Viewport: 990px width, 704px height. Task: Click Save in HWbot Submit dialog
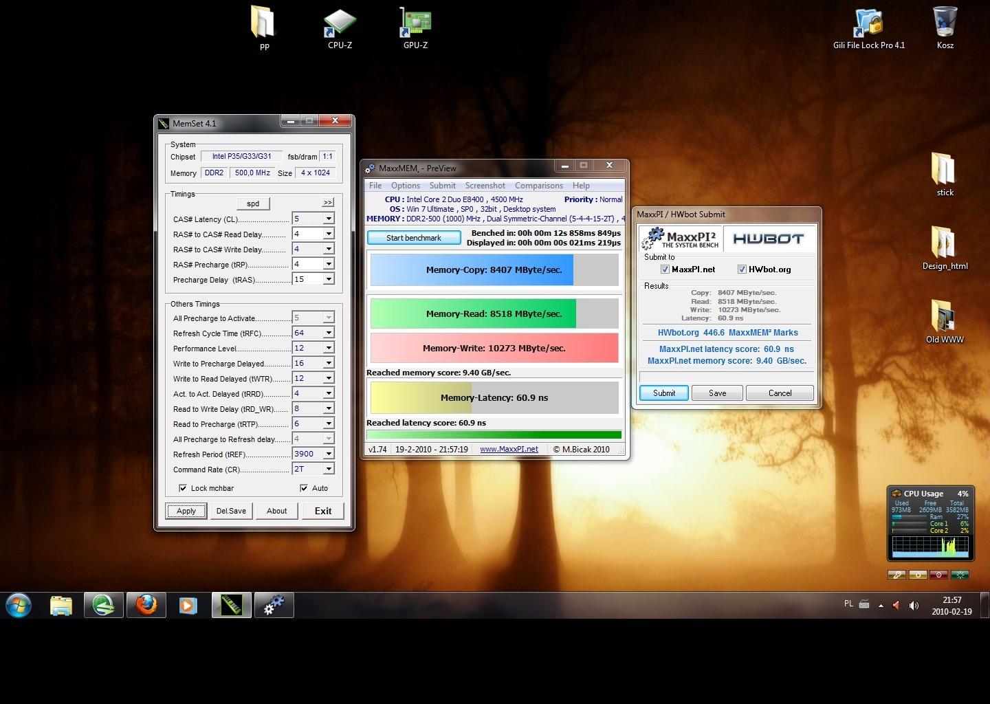click(718, 393)
